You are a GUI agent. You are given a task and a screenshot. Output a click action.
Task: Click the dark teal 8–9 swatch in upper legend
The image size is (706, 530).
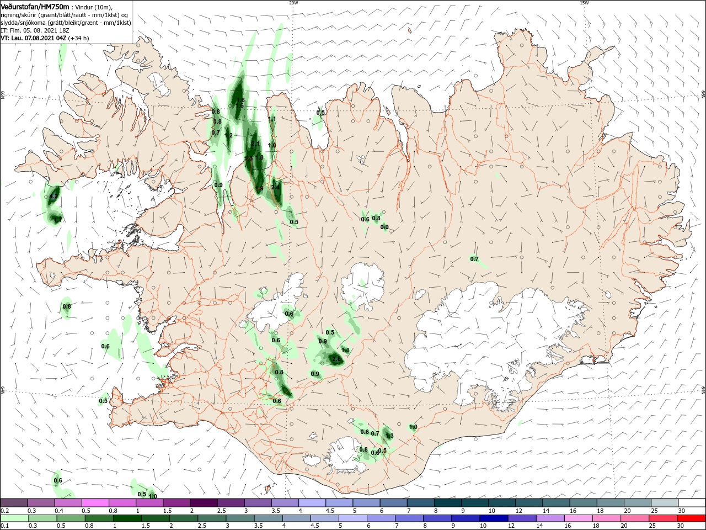(448, 503)
